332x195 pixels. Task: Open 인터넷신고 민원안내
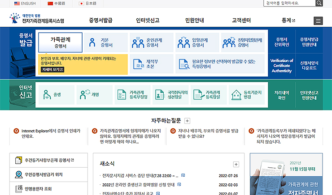[309, 95]
